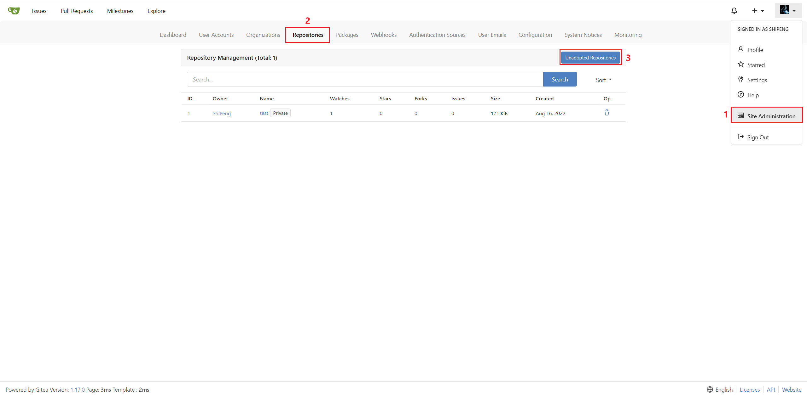Screen dimensions: 807x397
Task: Open Starred repositories in user menu
Action: [x=756, y=65]
